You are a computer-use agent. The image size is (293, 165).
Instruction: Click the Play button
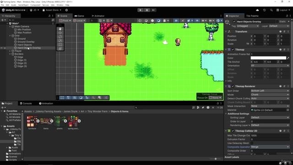[x=141, y=10]
